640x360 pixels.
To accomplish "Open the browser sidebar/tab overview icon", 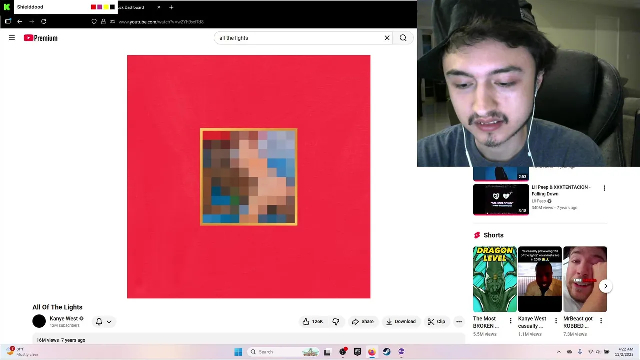I will [x=8, y=21].
